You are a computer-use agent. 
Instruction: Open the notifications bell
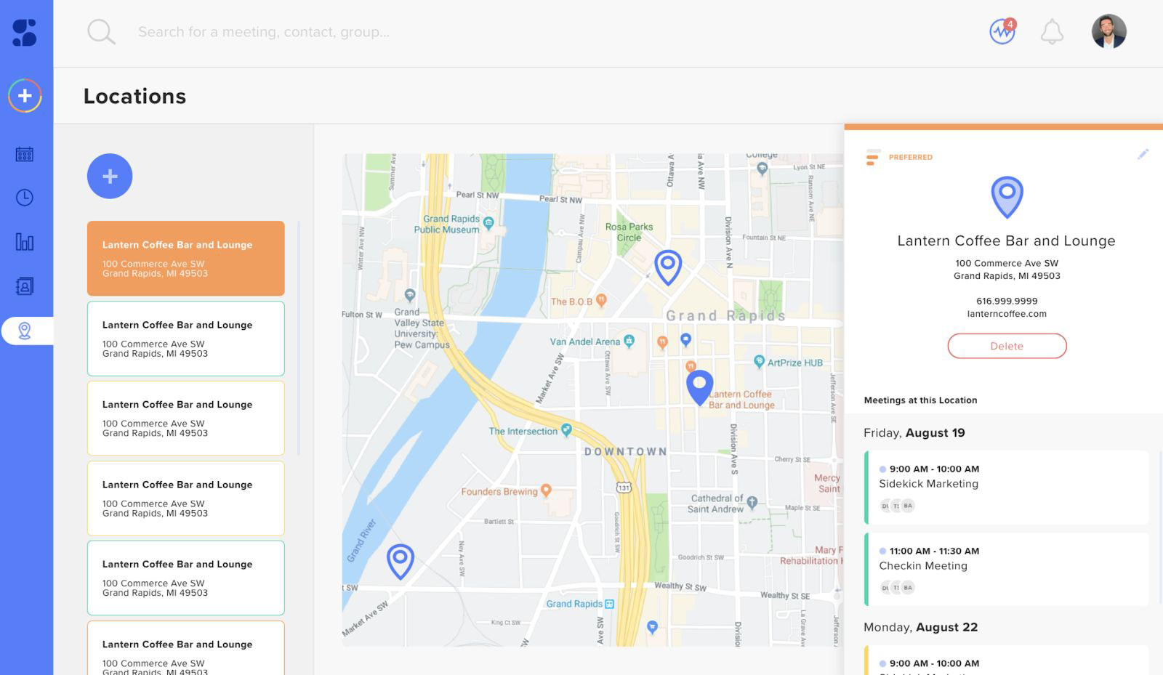[1052, 32]
